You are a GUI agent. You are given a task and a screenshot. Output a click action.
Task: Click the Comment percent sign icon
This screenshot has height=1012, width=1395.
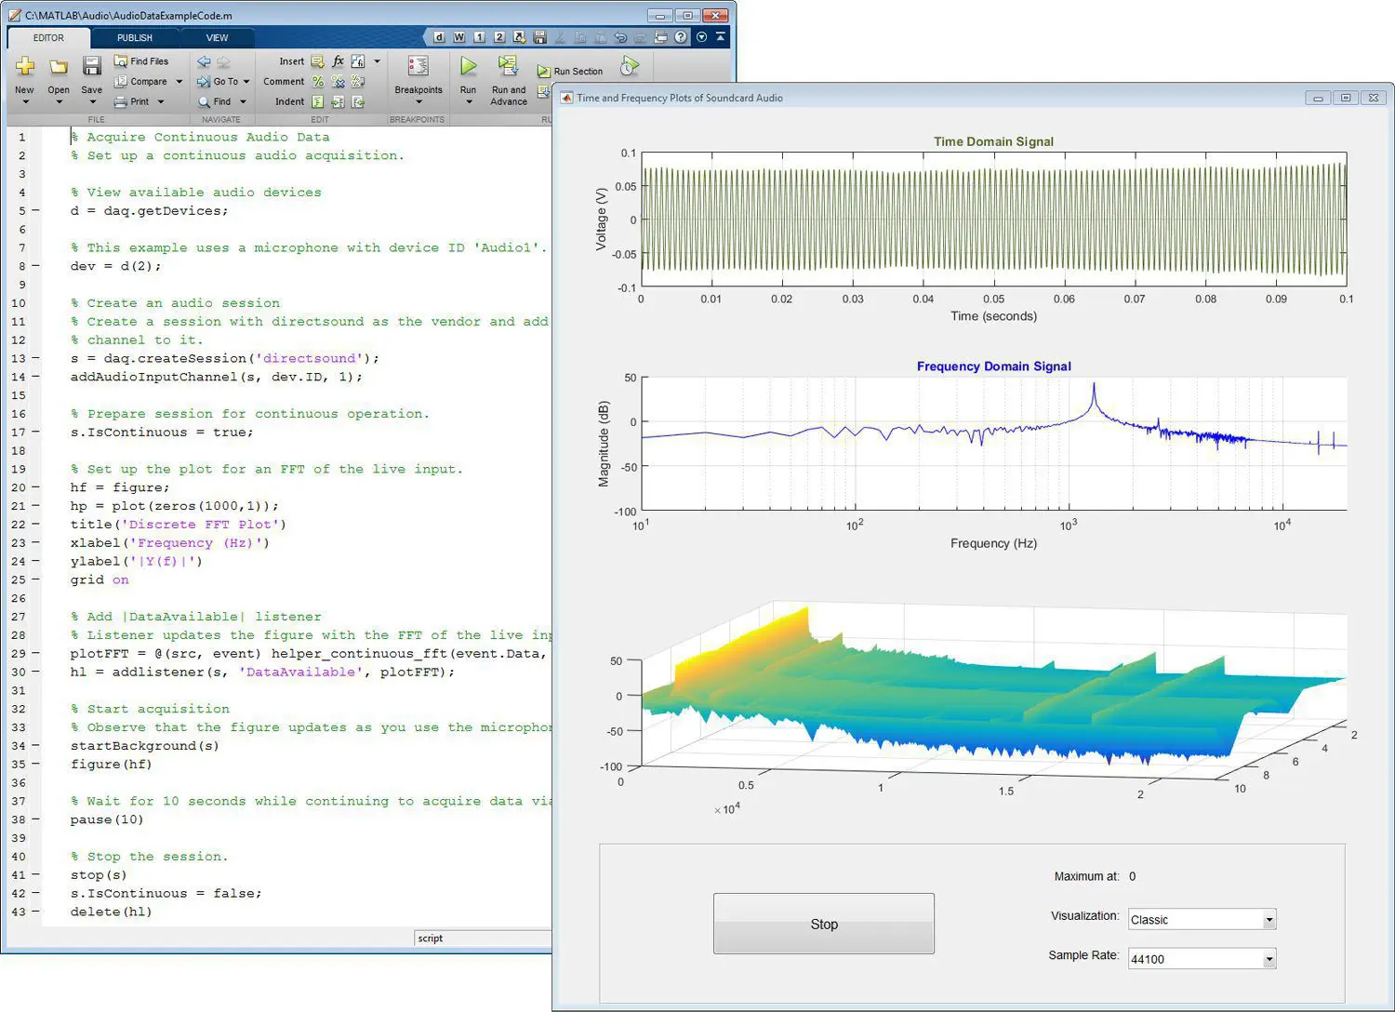point(318,82)
